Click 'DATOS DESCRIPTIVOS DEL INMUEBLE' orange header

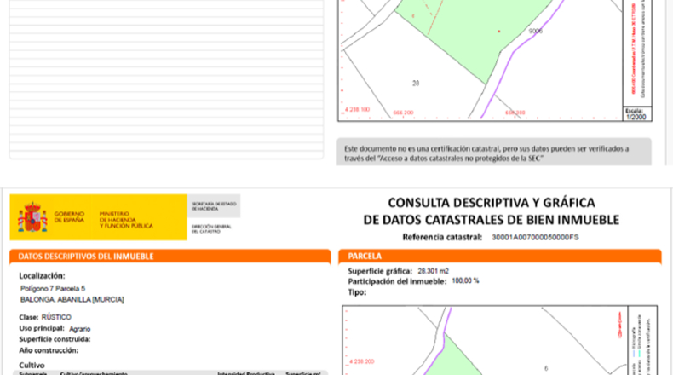(x=170, y=257)
